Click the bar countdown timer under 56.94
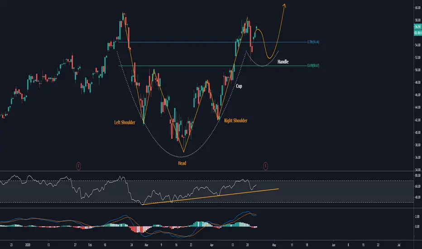The image size is (422, 249). click(417, 33)
